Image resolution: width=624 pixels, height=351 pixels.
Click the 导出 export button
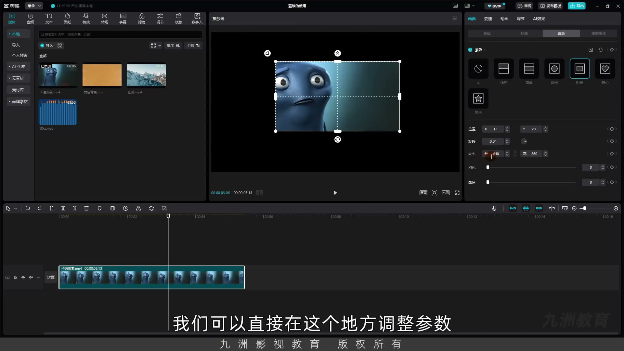[577, 6]
